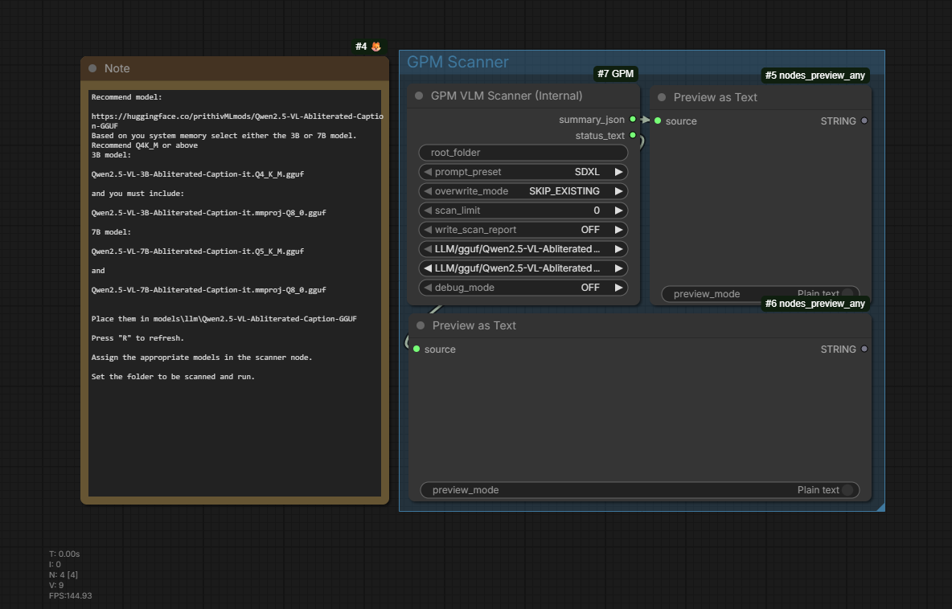Screen dimensions: 952x609
Task: Click the #6 nodes_preview_any badge
Action: (815, 303)
